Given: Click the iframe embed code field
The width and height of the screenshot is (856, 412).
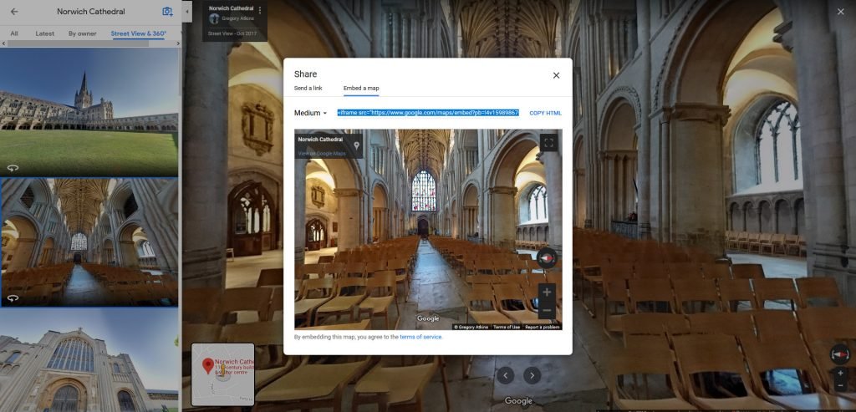Looking at the screenshot, I should (428, 113).
